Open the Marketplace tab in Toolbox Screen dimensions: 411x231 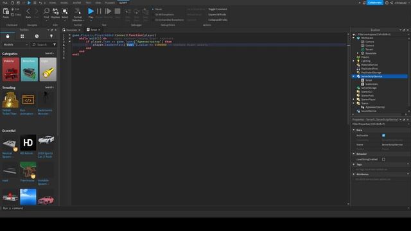[8, 36]
